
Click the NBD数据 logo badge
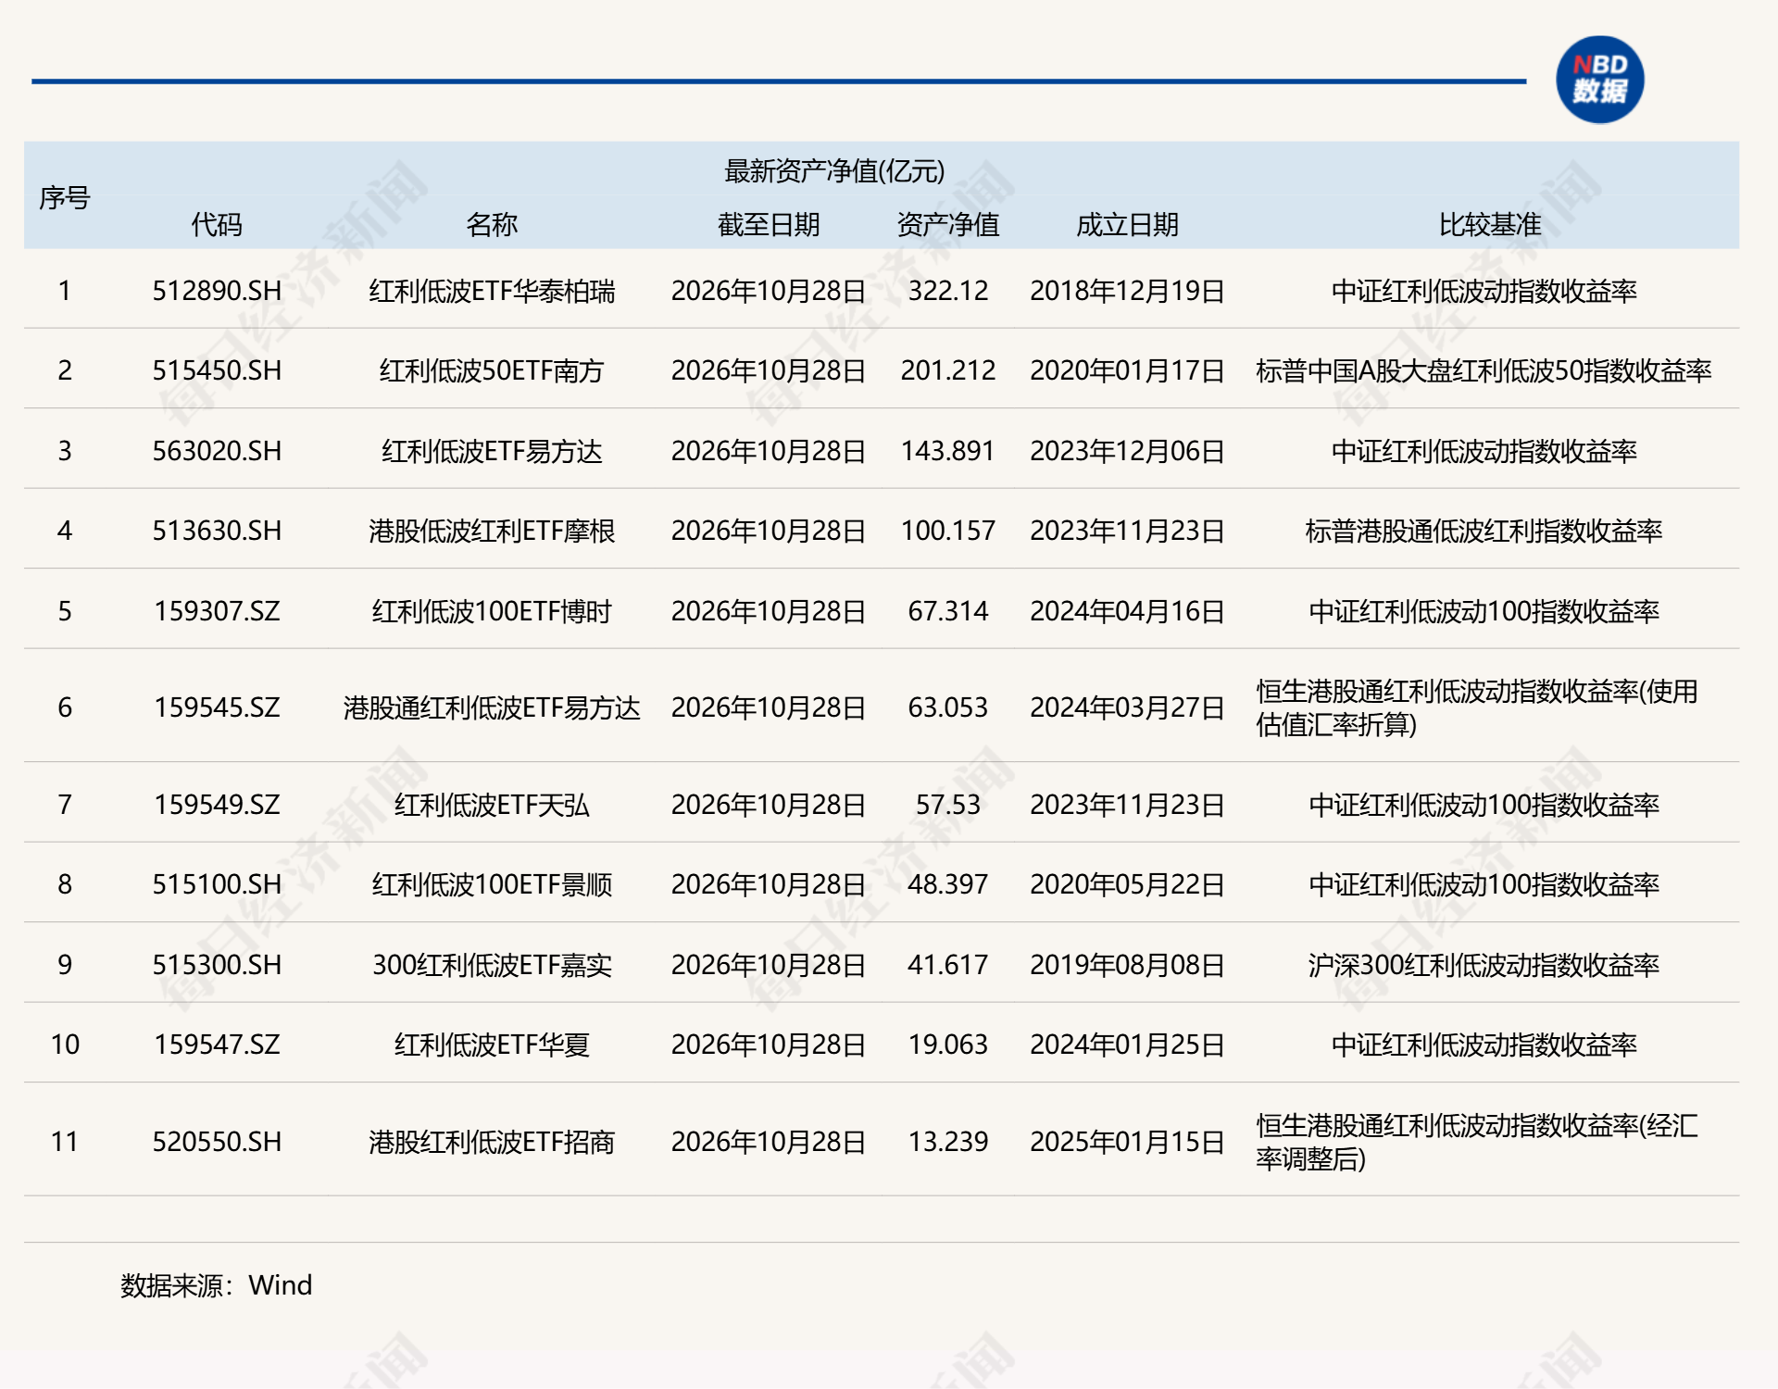tap(1599, 80)
